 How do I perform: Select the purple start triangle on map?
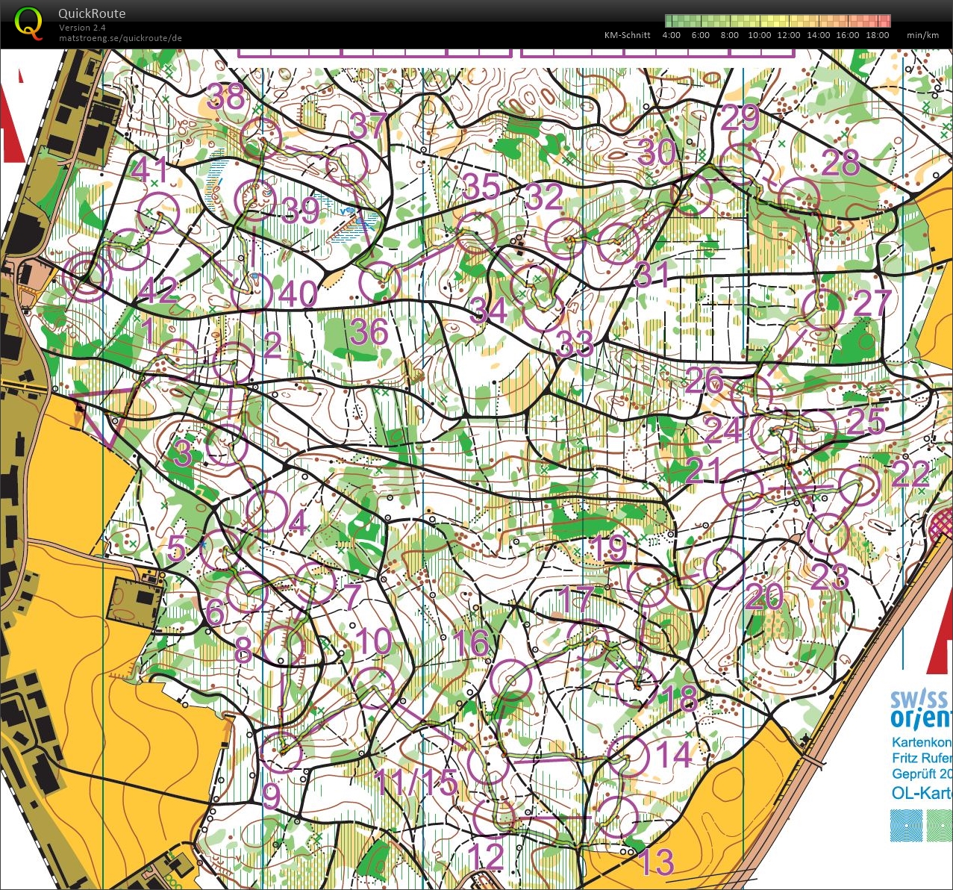107,414
